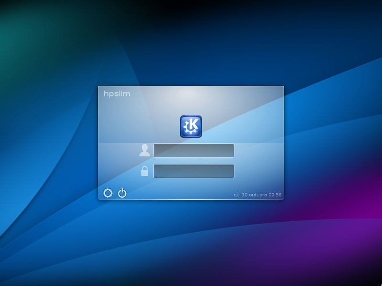382x286 pixels.
Task: Open the session settings gear icon
Action: tap(108, 193)
